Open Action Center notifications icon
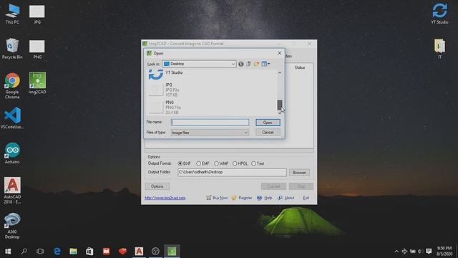458x258 pixels. (x=429, y=252)
